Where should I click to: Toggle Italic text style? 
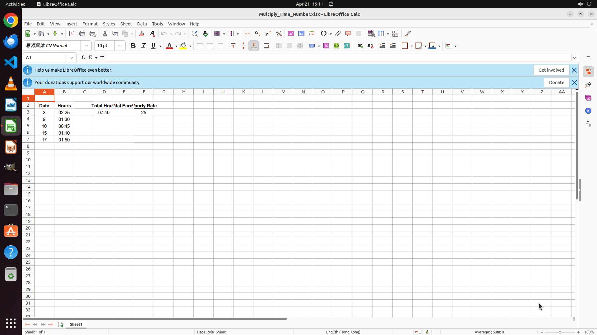coord(143,46)
